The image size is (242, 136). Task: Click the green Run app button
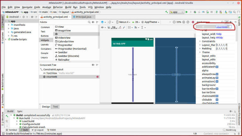[x=187, y=12]
